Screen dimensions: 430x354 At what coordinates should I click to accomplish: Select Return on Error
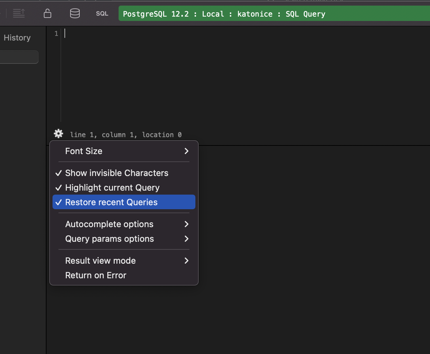pos(96,275)
